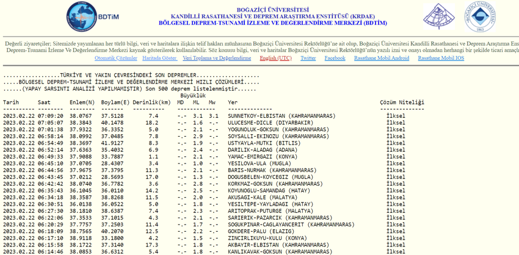Select SARIERIK-PAZARCIK (KAHRAMANMARAS) location text

(280, 218)
